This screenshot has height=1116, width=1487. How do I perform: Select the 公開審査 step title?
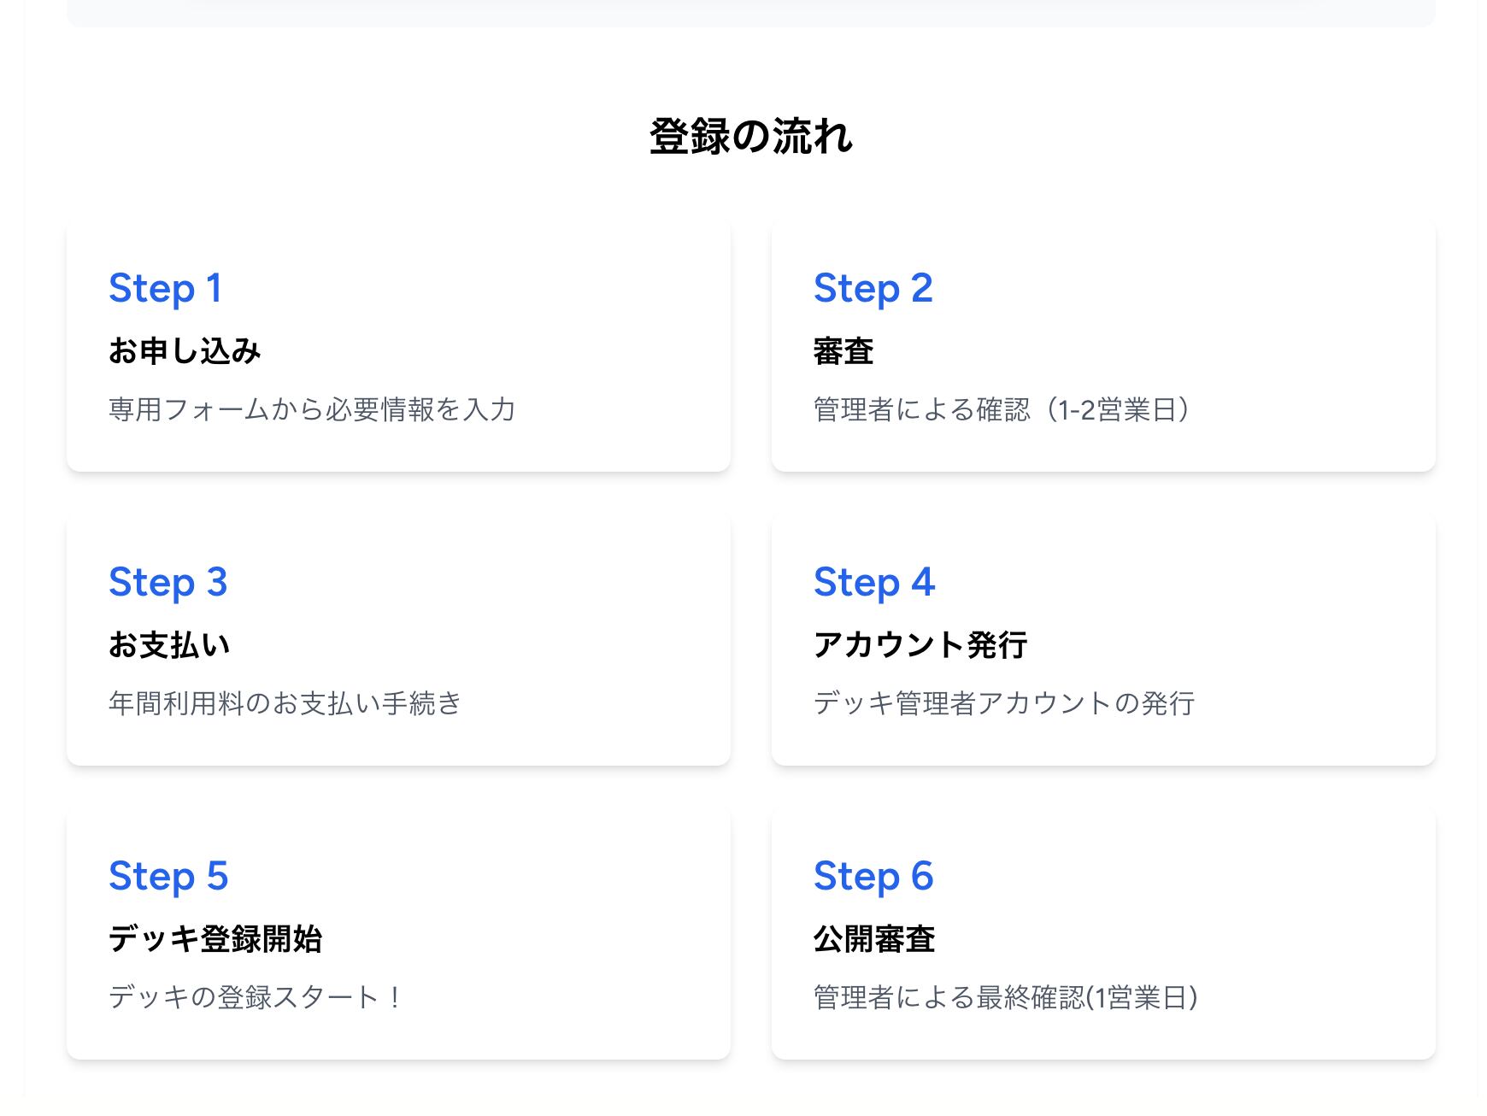(x=874, y=939)
